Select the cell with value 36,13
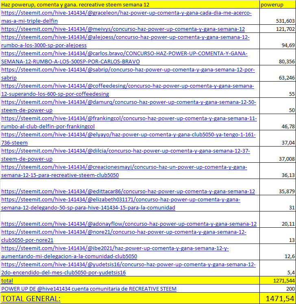 tap(278, 171)
